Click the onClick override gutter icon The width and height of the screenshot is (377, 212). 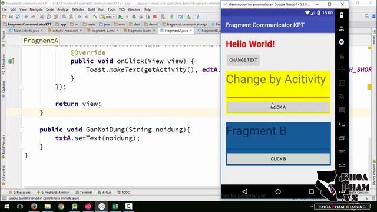(x=11, y=61)
